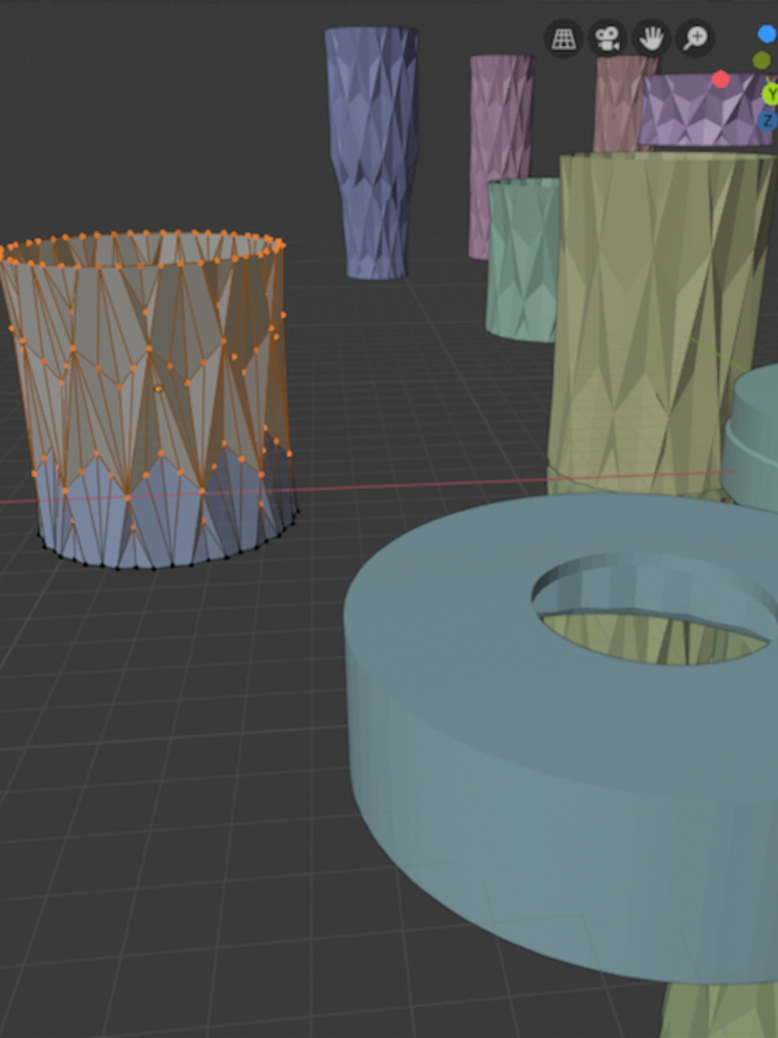Click the light blue ball atop gizmo
Image resolution: width=778 pixels, height=1038 pixels.
(x=768, y=33)
